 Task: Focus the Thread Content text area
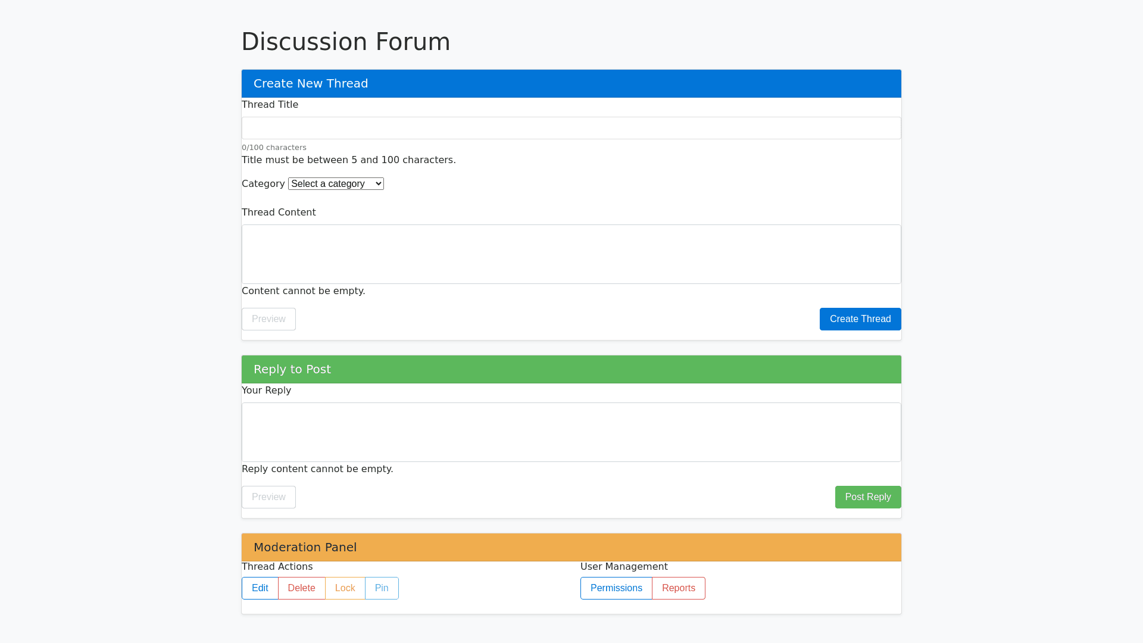pyautogui.click(x=571, y=254)
